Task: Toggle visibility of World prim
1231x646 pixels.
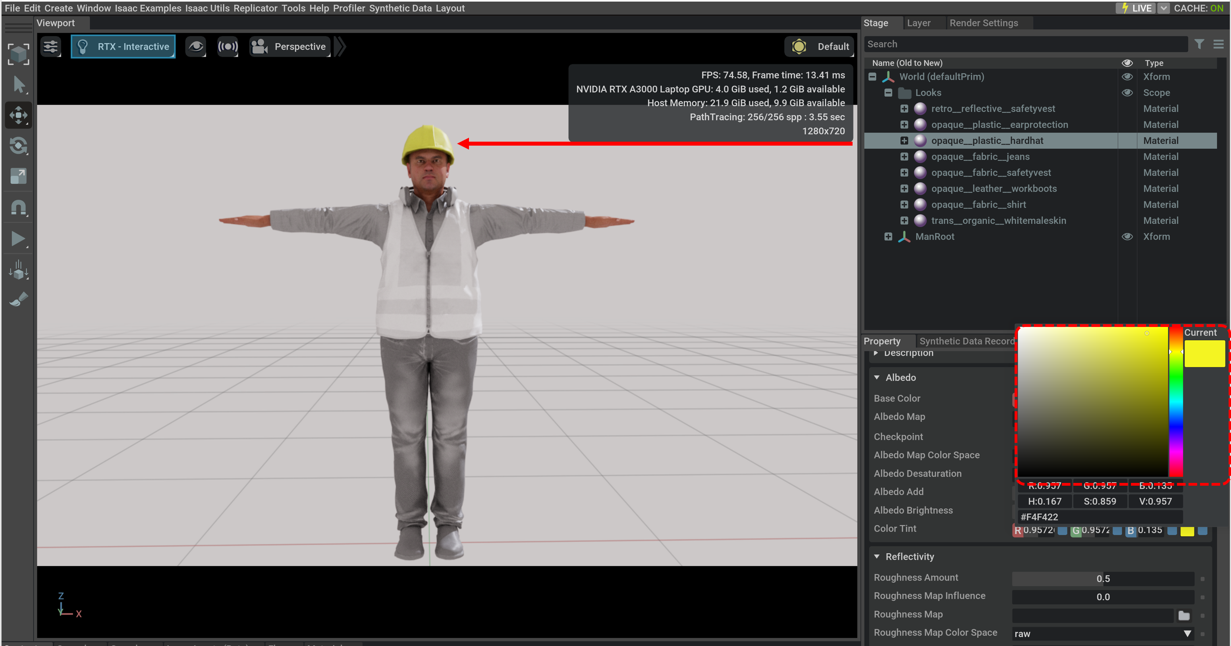Action: 1127,77
